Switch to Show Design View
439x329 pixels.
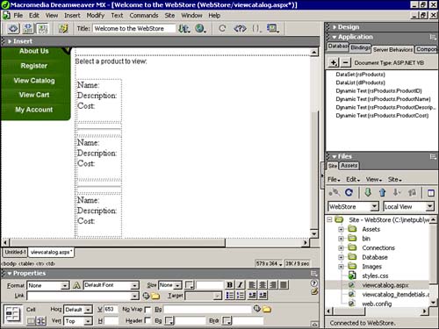43,28
